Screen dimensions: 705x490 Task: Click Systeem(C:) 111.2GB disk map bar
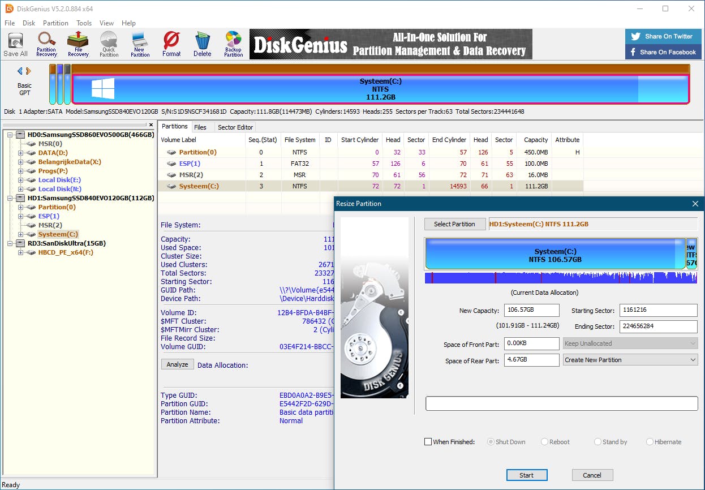click(x=380, y=89)
